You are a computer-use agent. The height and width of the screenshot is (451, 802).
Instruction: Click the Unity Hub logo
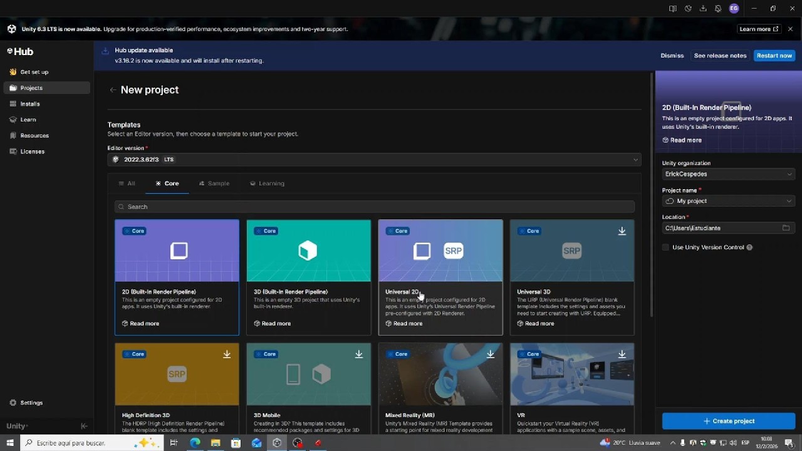pos(20,51)
